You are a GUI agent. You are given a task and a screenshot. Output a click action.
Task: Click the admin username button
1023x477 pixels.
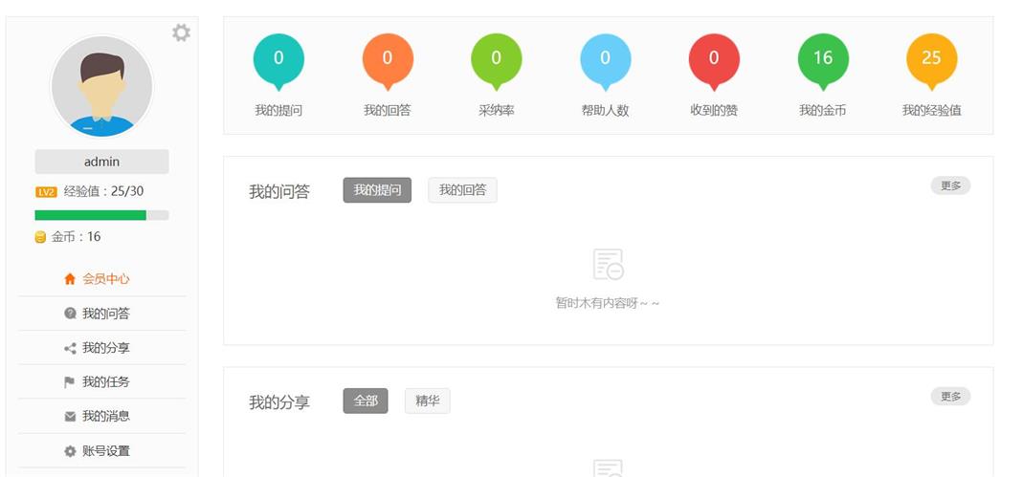tap(101, 162)
